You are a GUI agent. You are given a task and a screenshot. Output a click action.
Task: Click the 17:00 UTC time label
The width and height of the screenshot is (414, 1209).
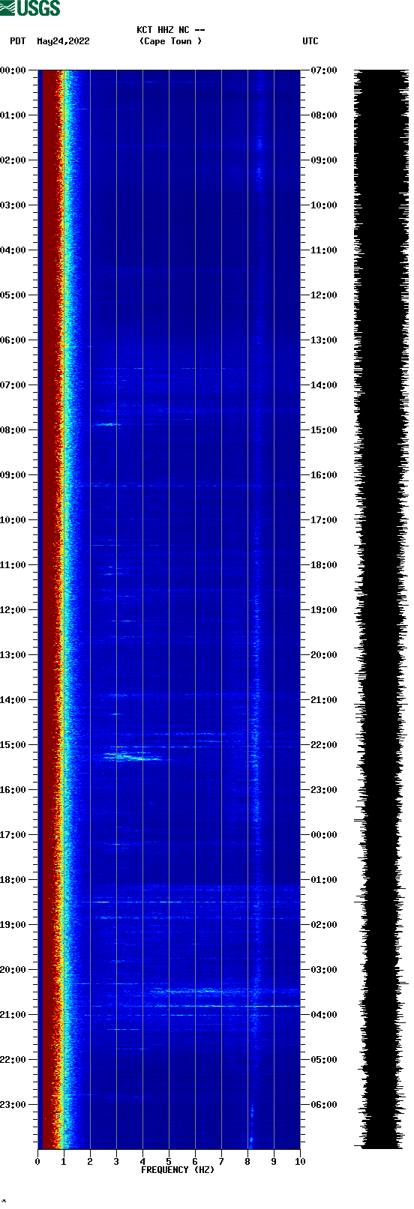coord(324,520)
